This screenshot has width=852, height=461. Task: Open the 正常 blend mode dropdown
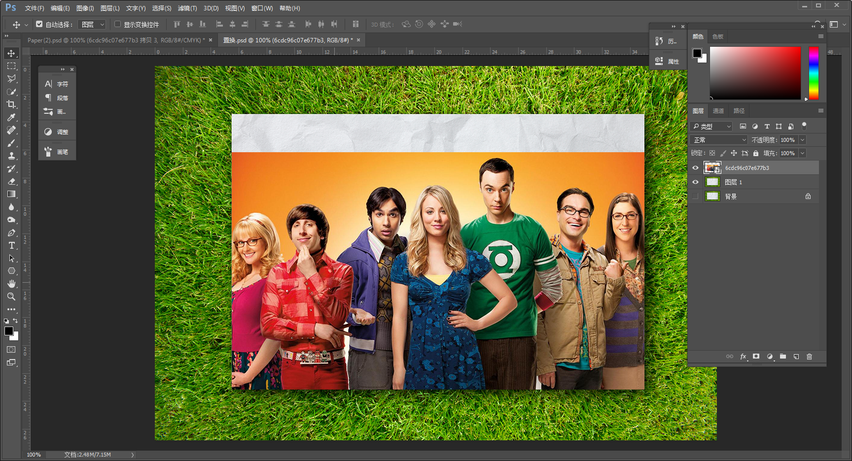(x=719, y=140)
